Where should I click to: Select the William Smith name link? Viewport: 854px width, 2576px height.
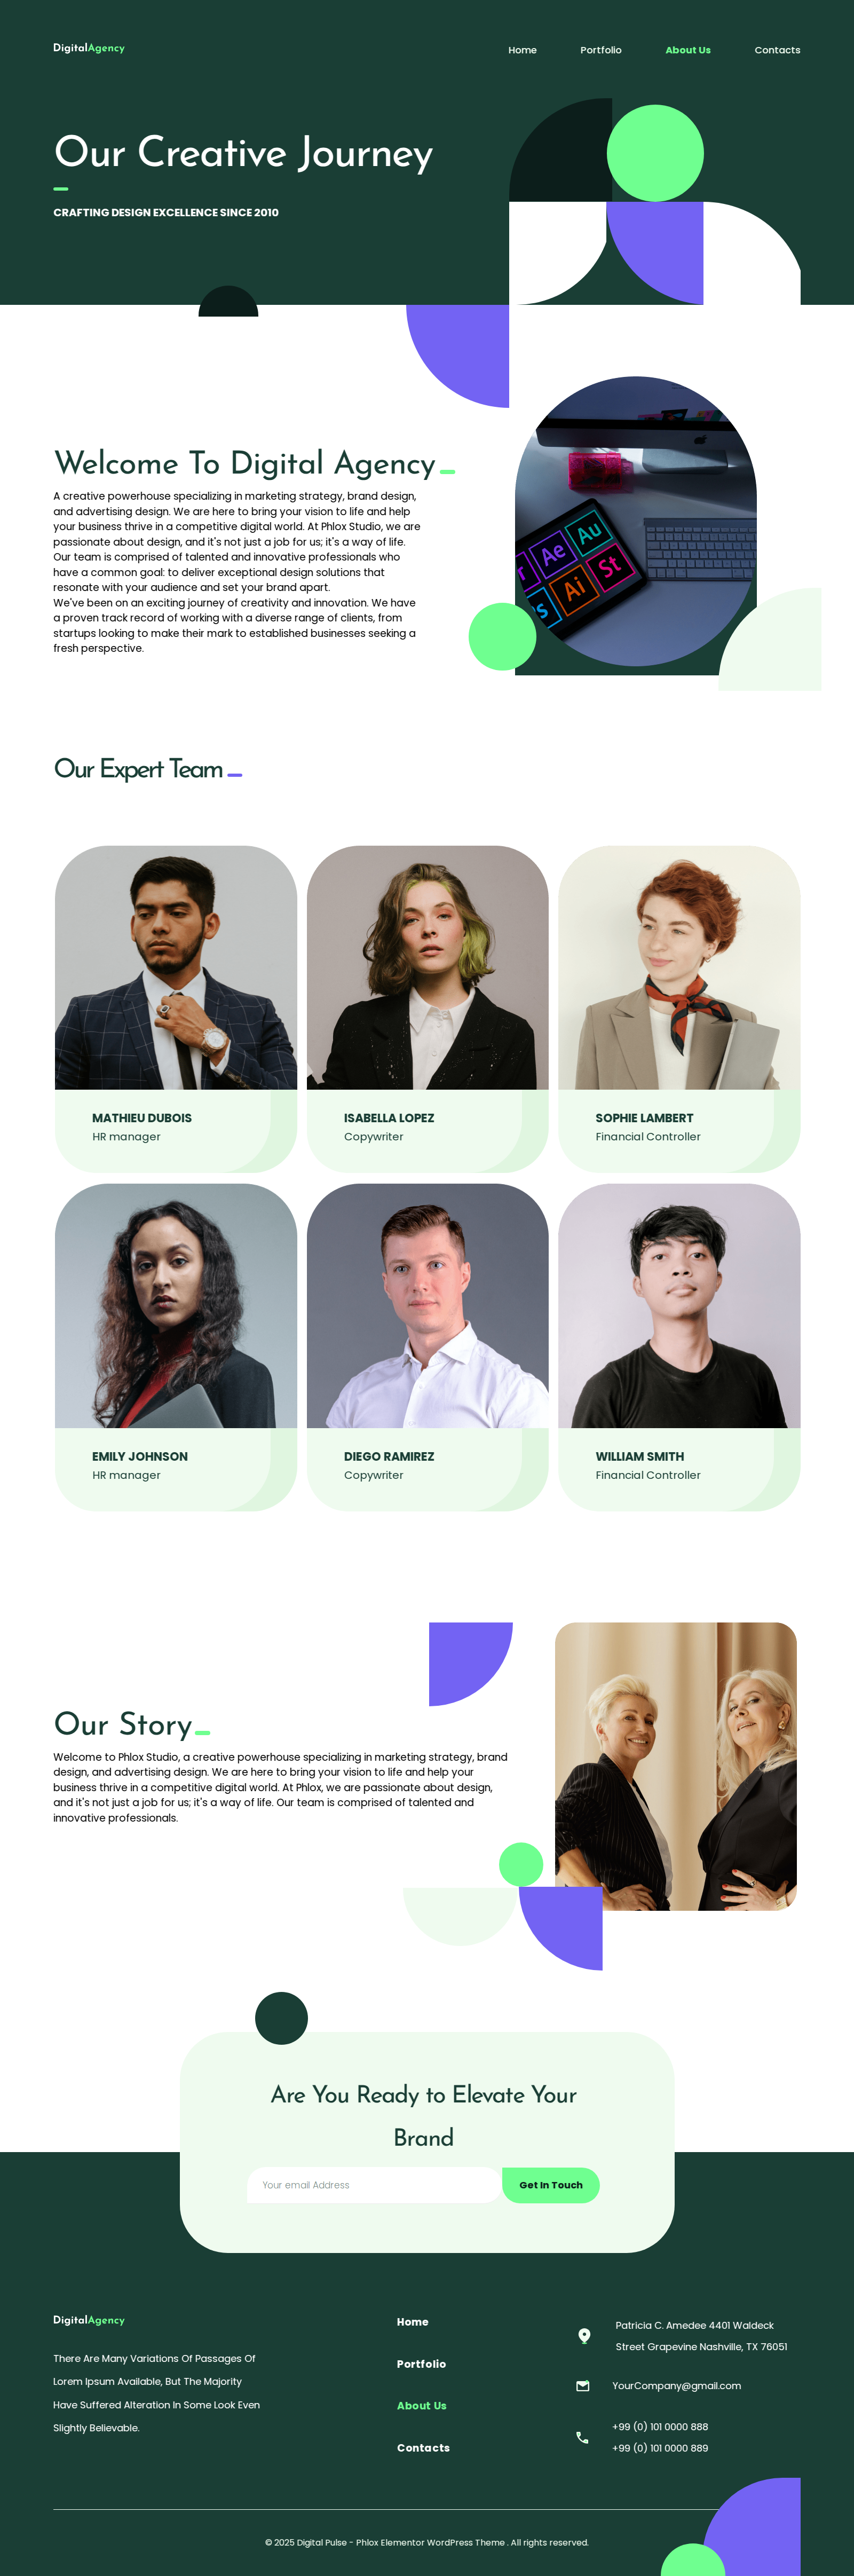640,1456
